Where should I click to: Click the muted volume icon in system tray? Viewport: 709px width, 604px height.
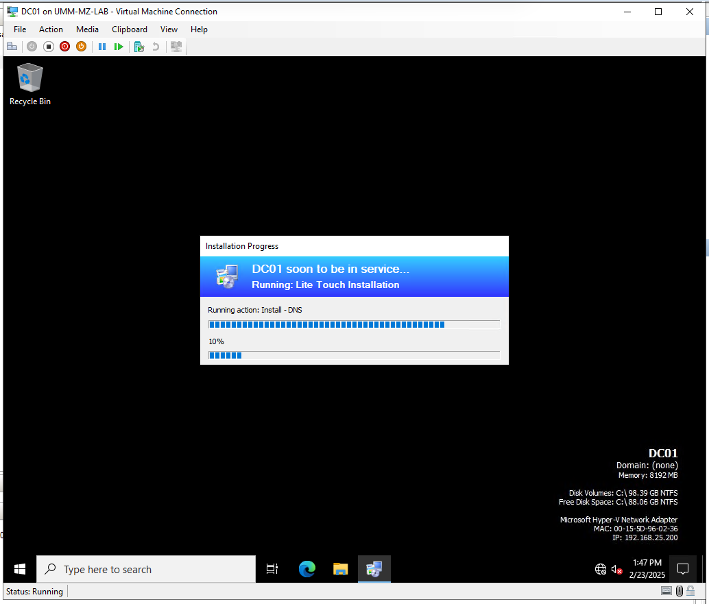pos(616,569)
